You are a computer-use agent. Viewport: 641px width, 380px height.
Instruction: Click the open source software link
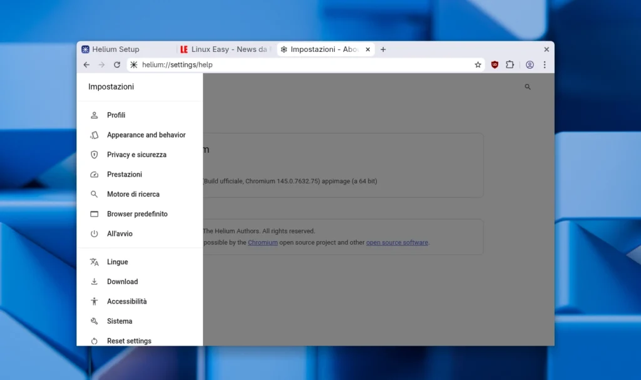tap(397, 242)
